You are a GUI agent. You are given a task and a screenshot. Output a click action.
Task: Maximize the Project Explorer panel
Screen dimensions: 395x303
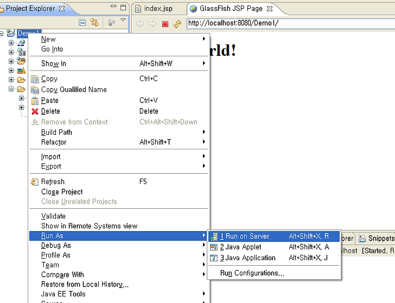pyautogui.click(x=123, y=8)
